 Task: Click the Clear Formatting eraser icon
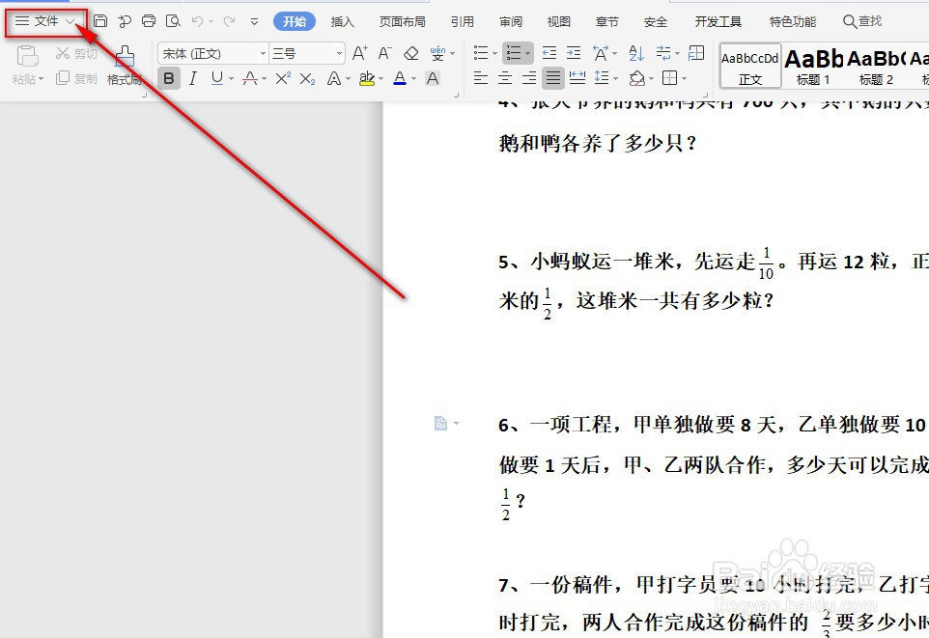(x=410, y=53)
